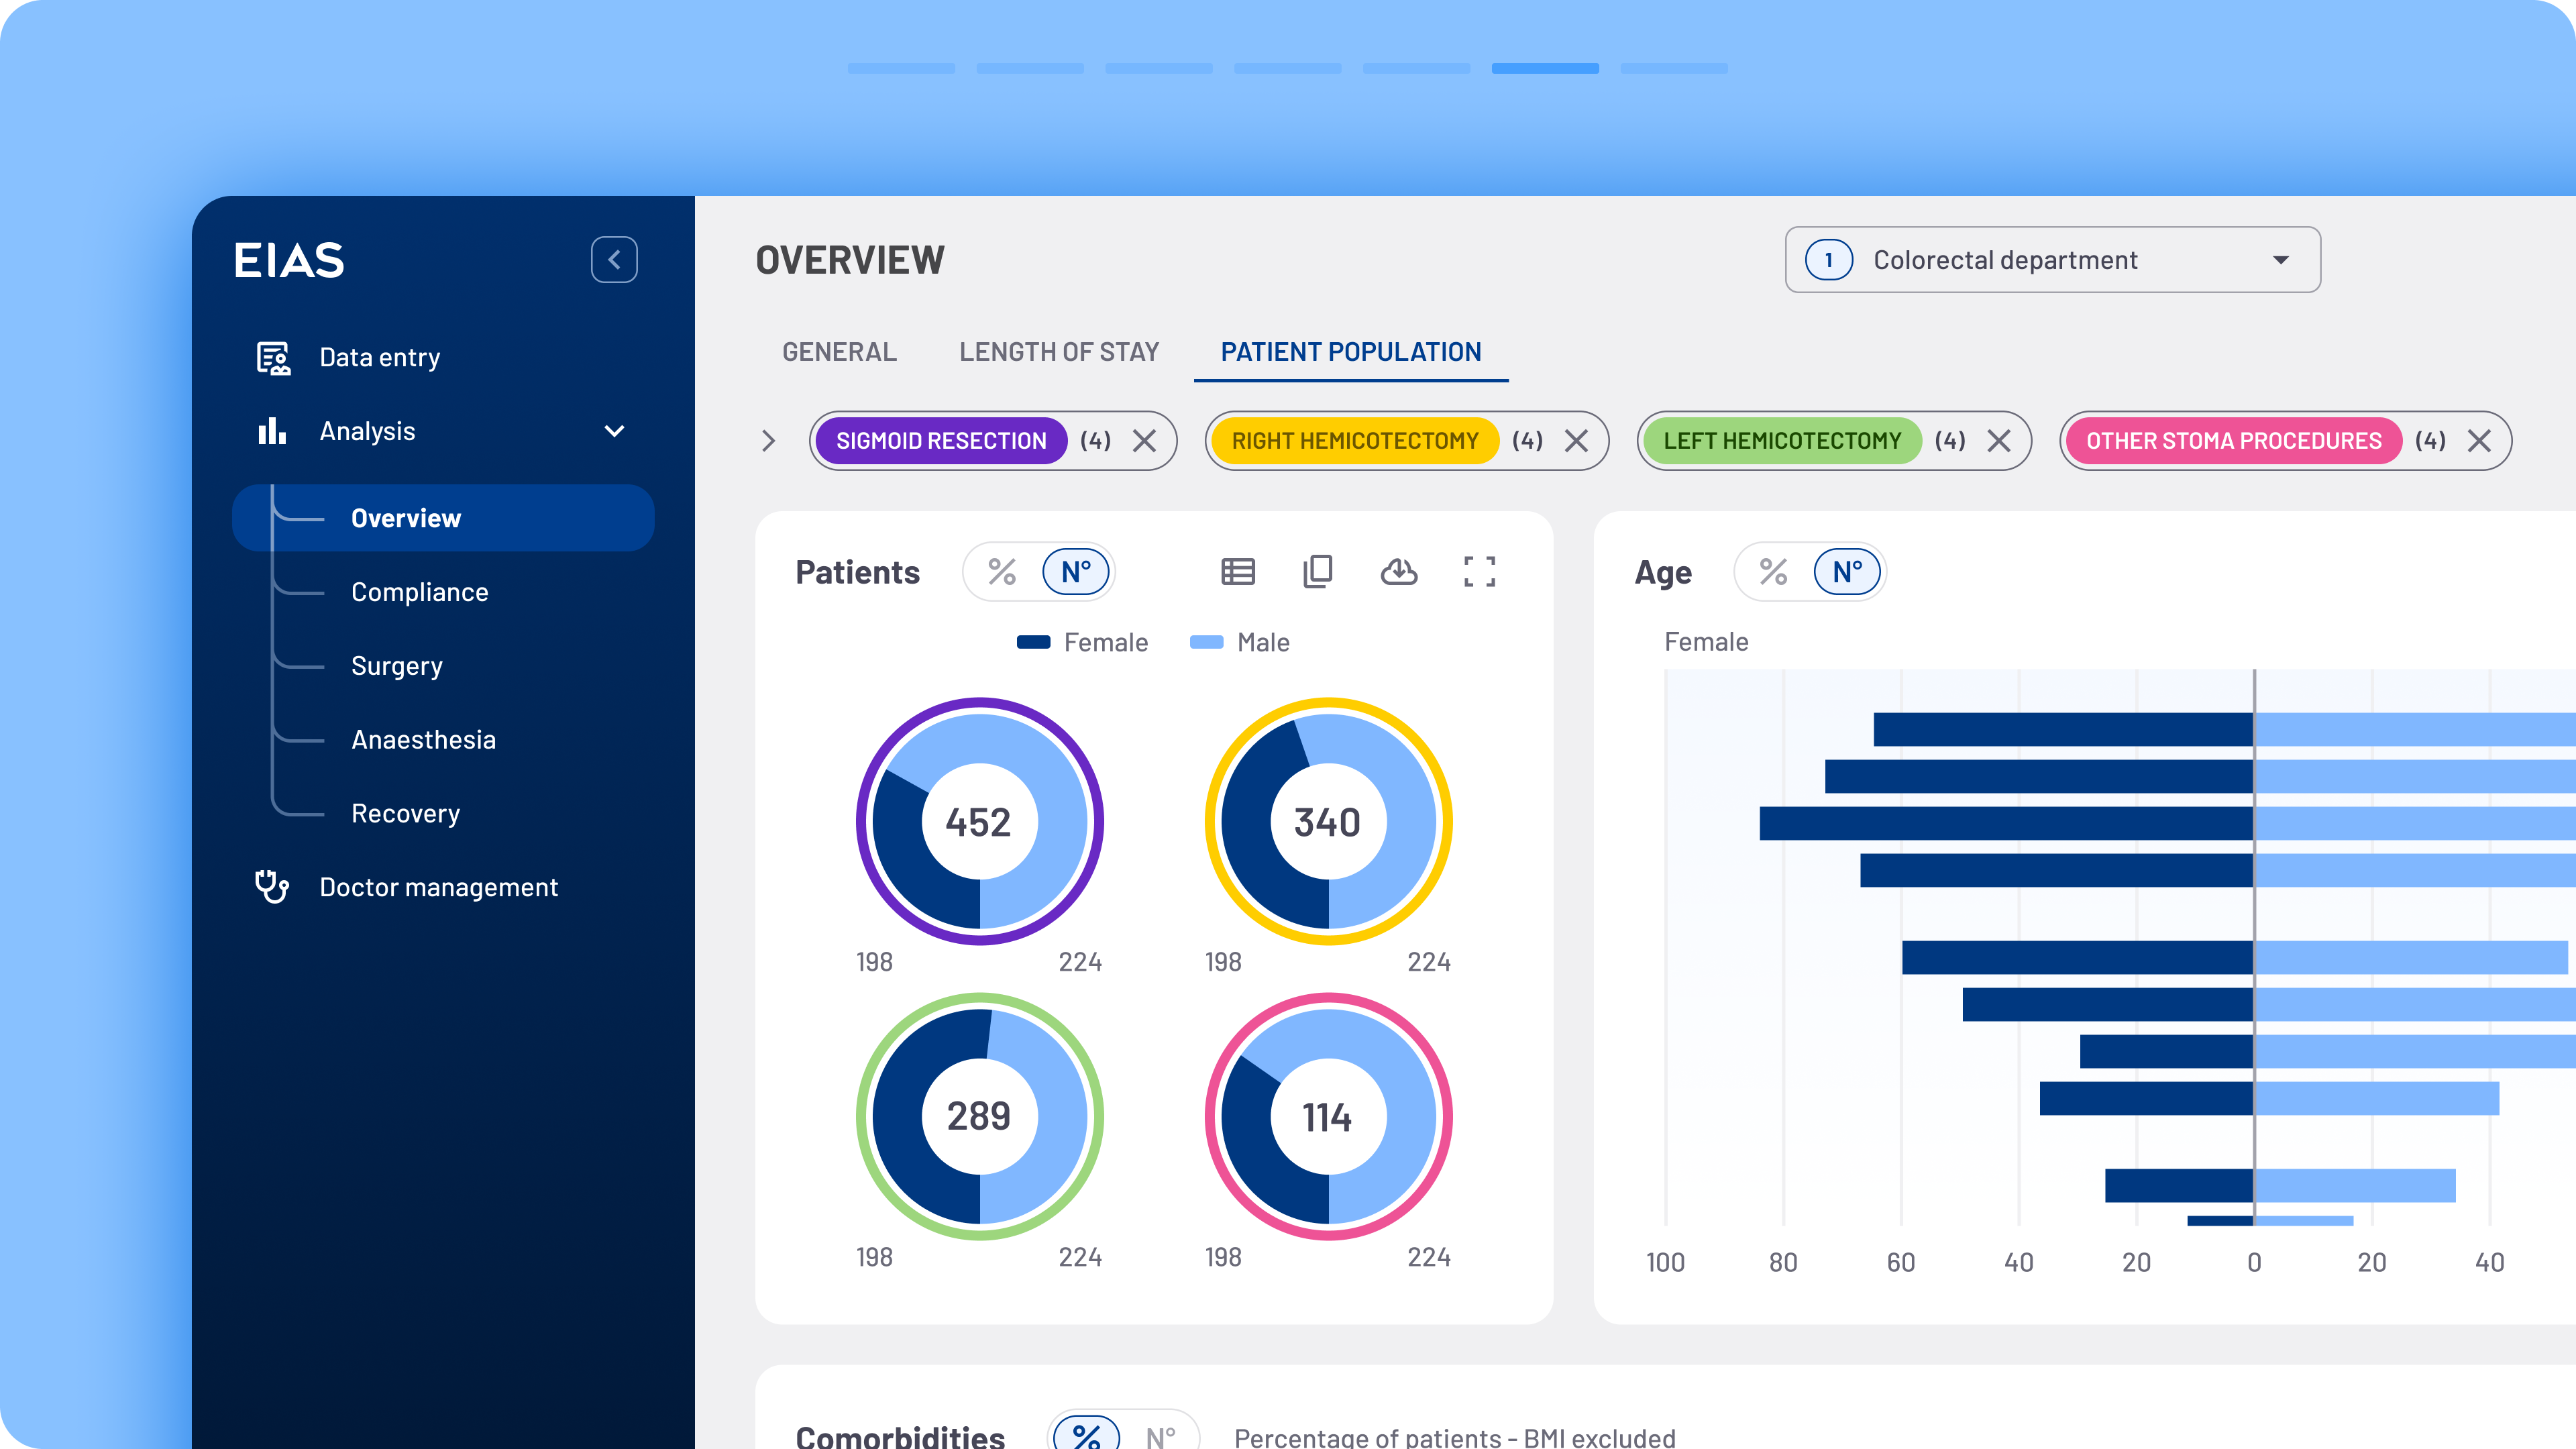Collapse the Analysis menu chevron

(x=615, y=431)
